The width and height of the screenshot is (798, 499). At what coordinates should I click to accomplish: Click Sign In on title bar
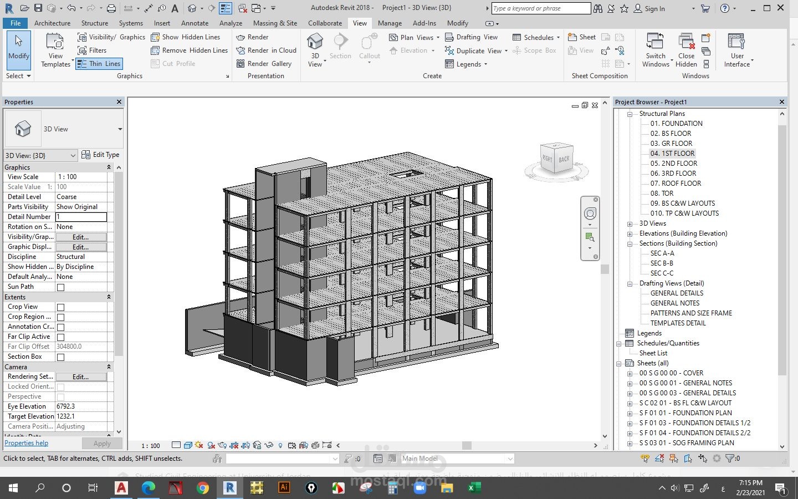[649, 8]
